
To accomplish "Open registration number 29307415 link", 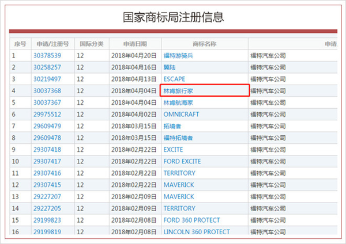I will tap(47, 185).
